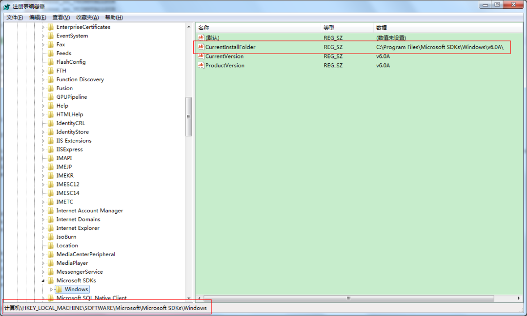Click the CurrentInstallFolder string value icon

coord(201,47)
